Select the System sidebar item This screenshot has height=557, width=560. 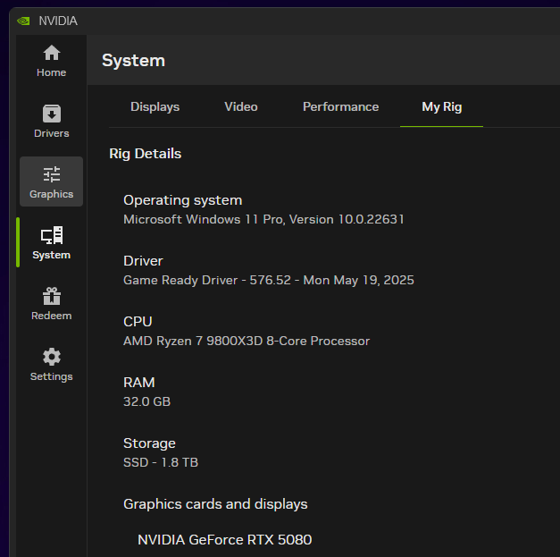(x=52, y=242)
